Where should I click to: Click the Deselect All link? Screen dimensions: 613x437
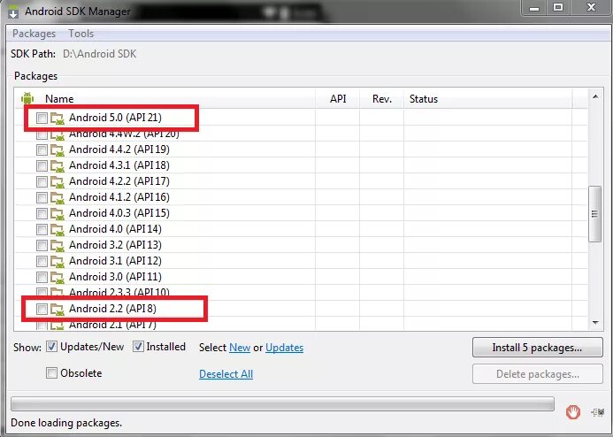pyautogui.click(x=226, y=374)
